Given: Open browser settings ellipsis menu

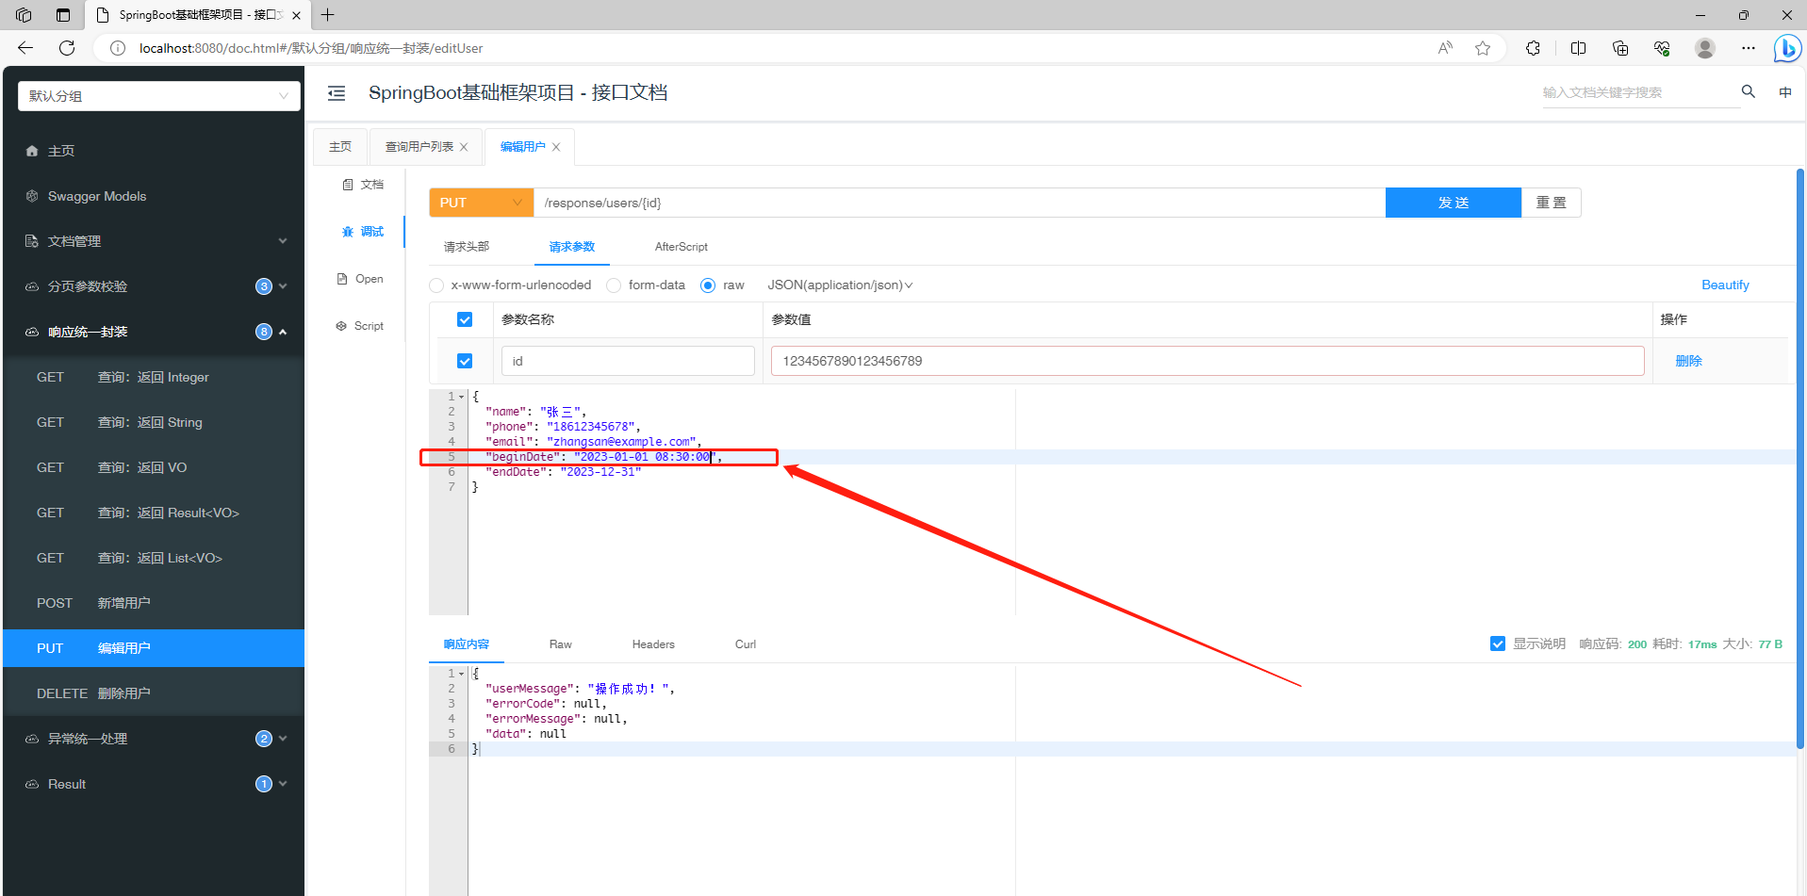Looking at the screenshot, I should click(x=1749, y=48).
